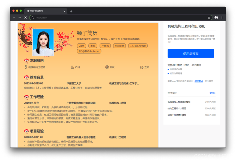Click the BD@100chui.com email tag

point(89,51)
